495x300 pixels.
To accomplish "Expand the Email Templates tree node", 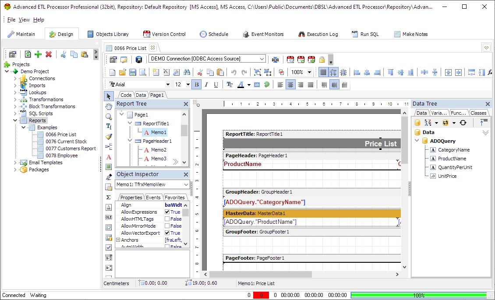I will click(15, 163).
